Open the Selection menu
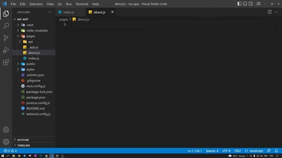Image resolution: width=282 pixels, height=158 pixels. [36, 4]
